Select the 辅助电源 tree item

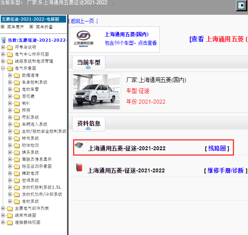coord(30,173)
